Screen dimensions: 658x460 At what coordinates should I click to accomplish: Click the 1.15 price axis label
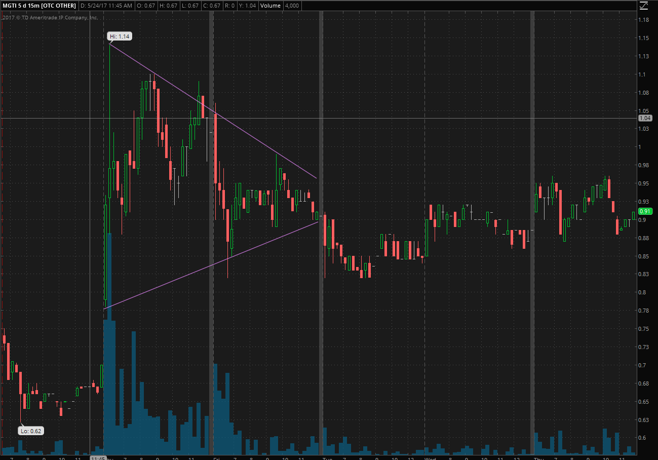(x=644, y=38)
